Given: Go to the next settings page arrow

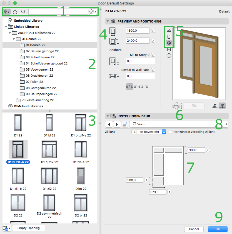Looking at the screenshot, I should 117,124.
